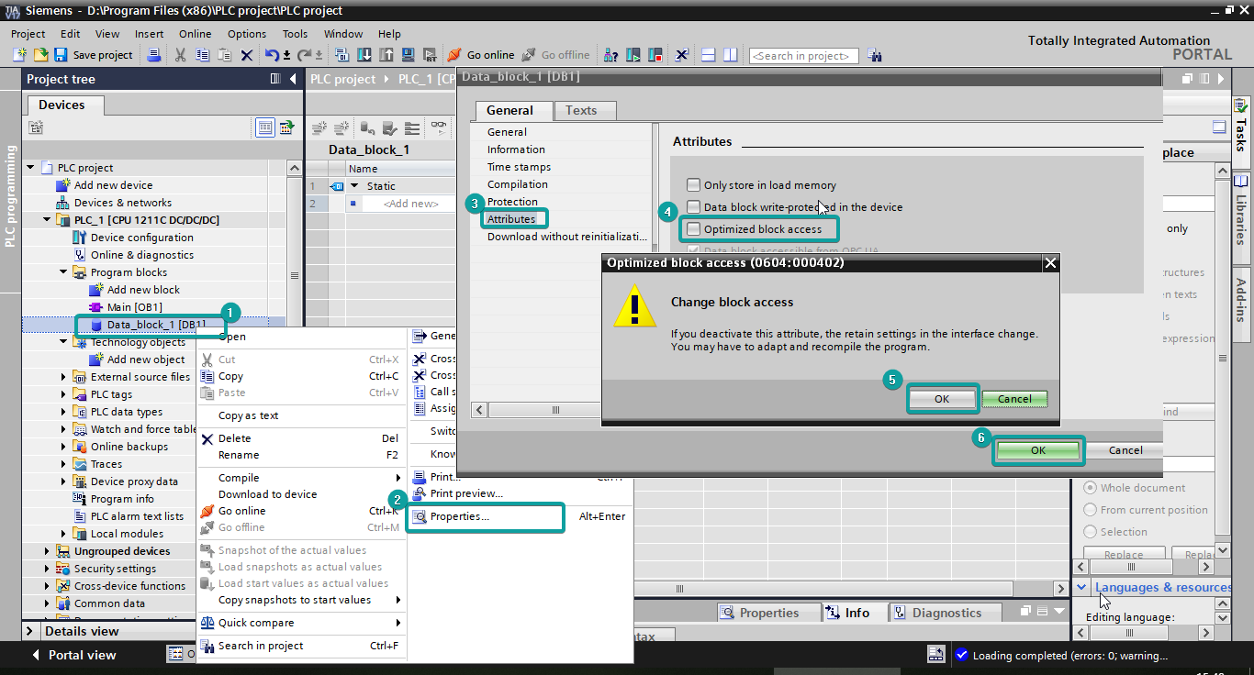The width and height of the screenshot is (1254, 675).
Task: Click the Accessible devices icon
Action: coord(610,55)
